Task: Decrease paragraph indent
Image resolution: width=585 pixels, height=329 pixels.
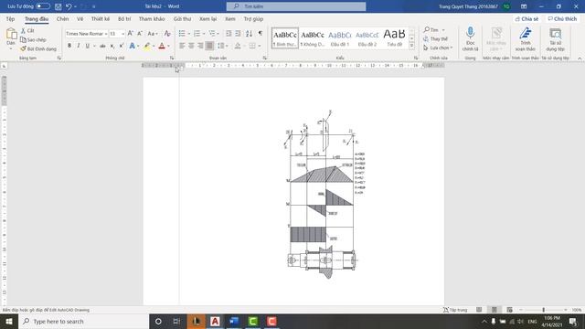Action: [229, 34]
